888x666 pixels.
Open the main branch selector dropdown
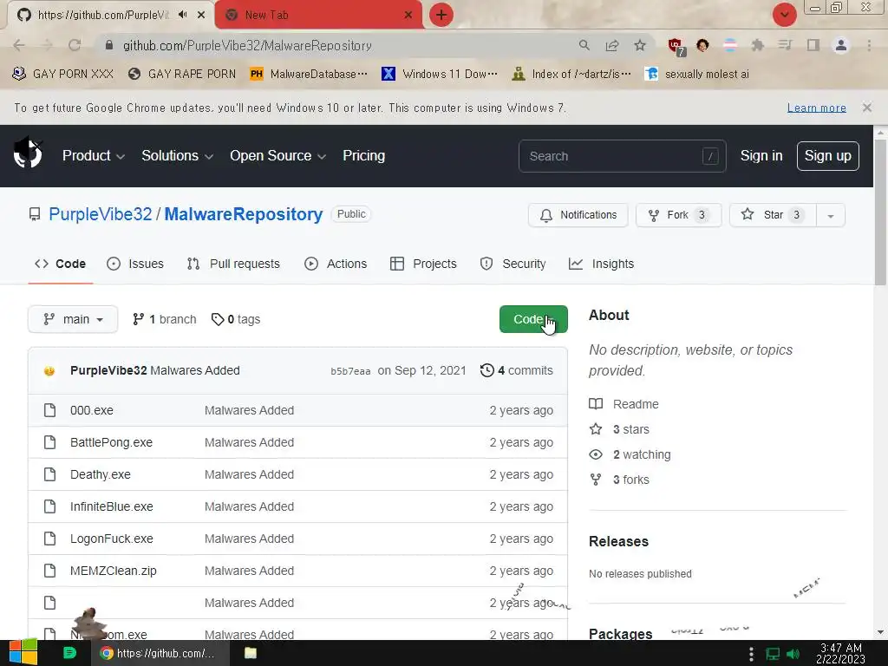73,319
